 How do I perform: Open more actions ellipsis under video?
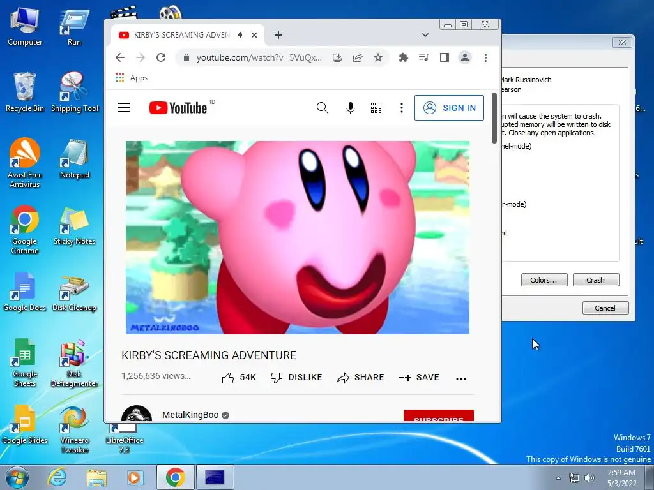461,379
